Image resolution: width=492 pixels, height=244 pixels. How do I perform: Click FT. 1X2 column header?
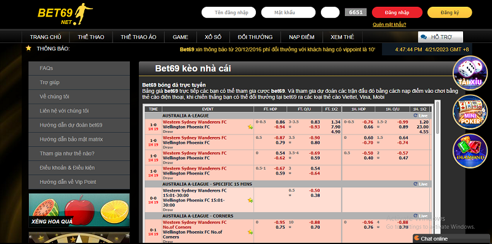[331, 109]
